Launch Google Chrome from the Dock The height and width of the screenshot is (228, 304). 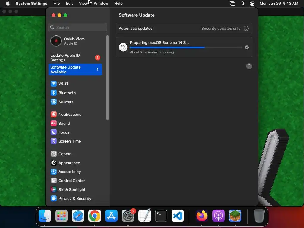(x=95, y=216)
